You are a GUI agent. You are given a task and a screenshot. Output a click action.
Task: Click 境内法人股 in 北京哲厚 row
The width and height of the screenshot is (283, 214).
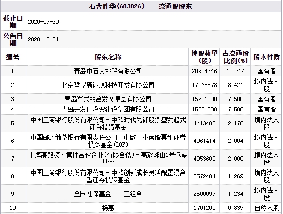[266, 85]
